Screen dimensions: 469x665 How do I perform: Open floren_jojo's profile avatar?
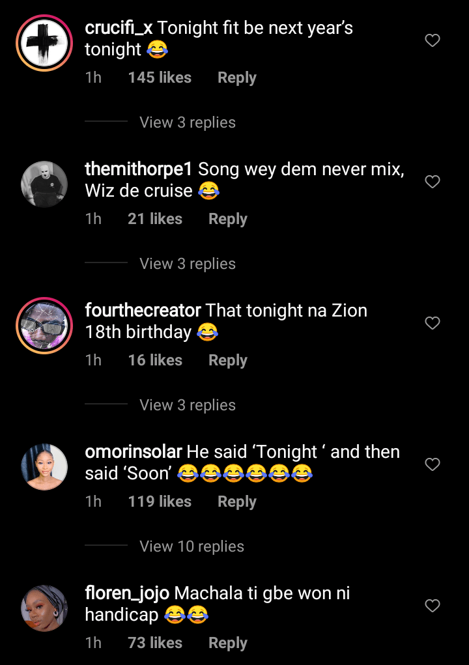tap(44, 608)
